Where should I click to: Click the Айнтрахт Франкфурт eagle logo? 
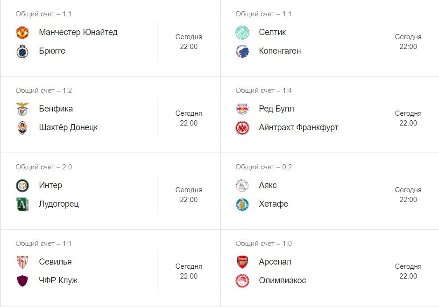pyautogui.click(x=242, y=127)
